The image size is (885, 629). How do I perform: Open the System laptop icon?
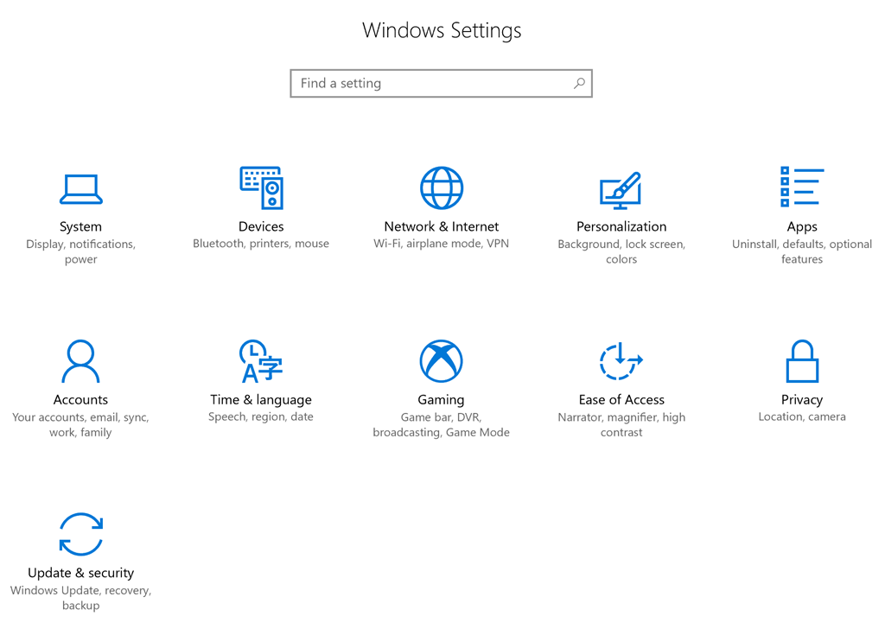pos(80,189)
